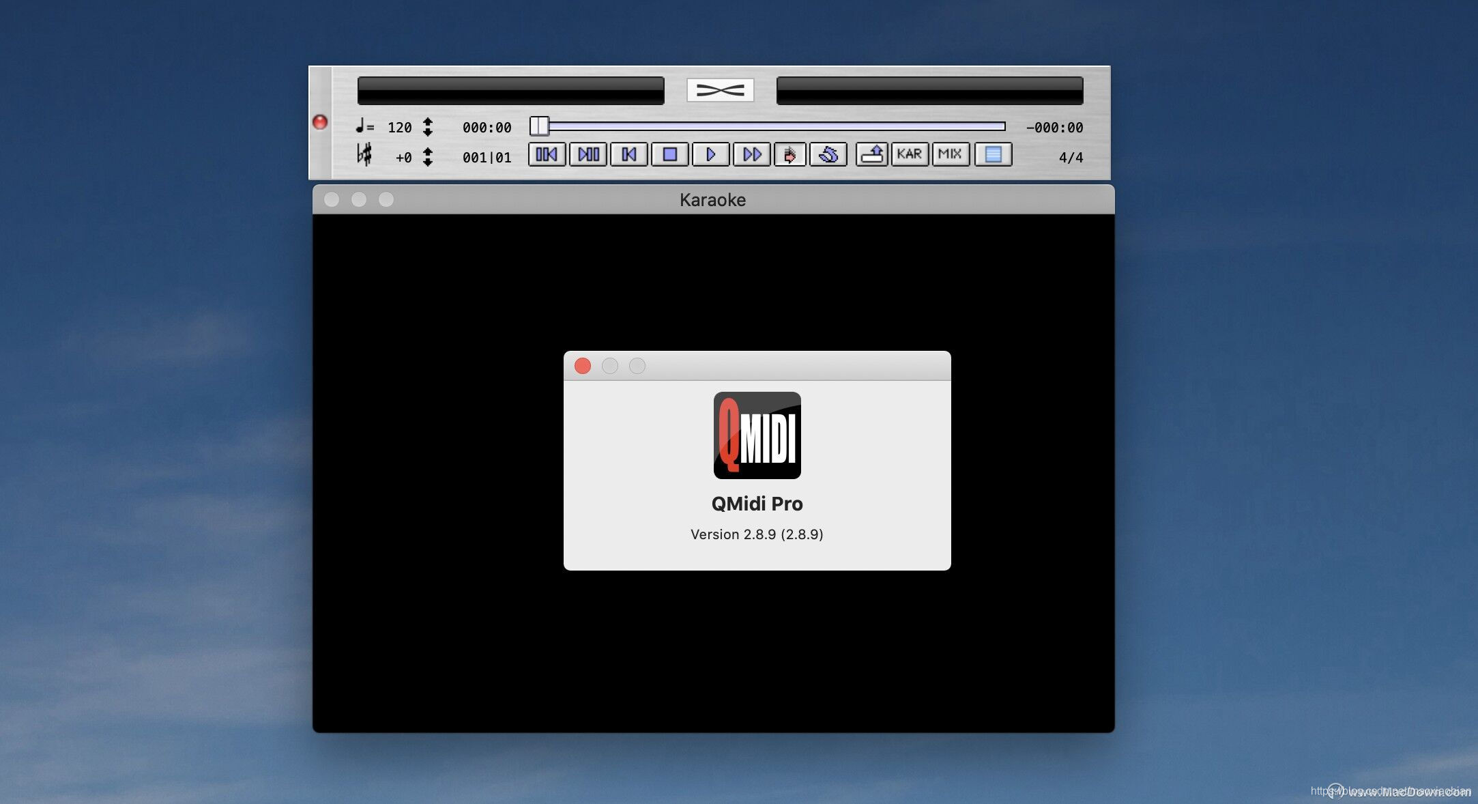Close the QMidi Pro about dialog

[583, 366]
